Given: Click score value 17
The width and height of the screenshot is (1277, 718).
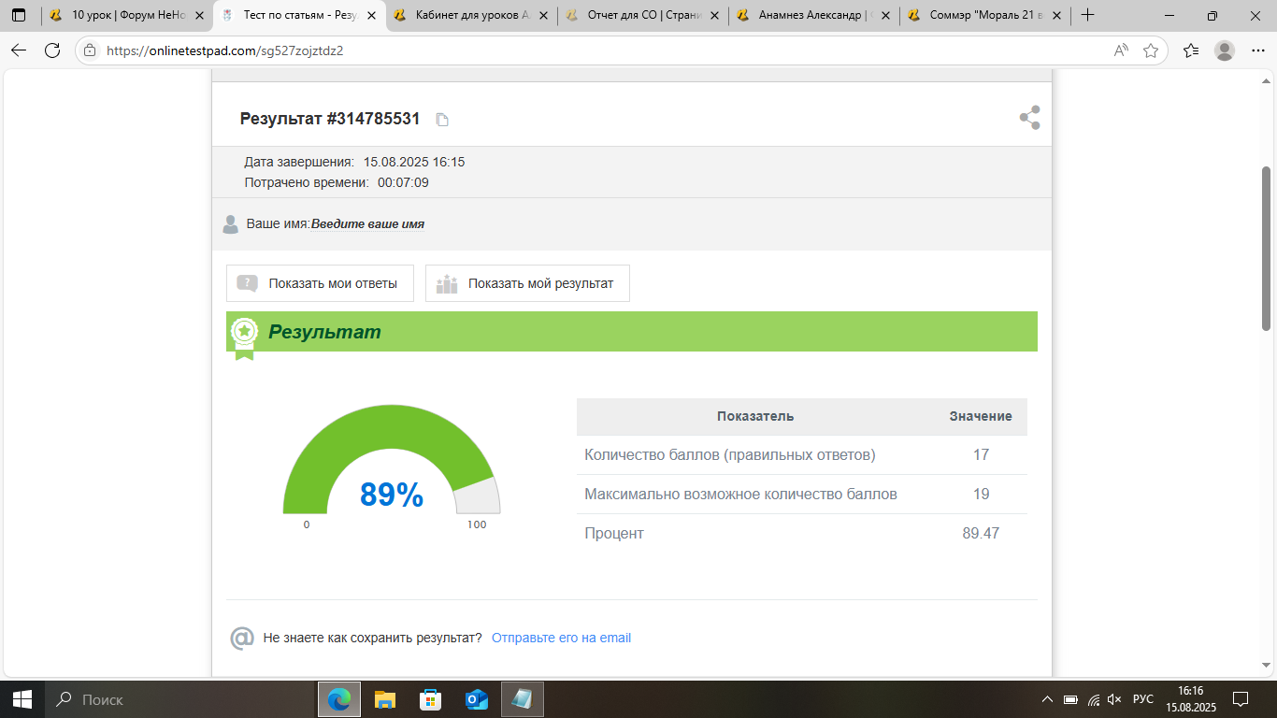Looking at the screenshot, I should coord(981,455).
